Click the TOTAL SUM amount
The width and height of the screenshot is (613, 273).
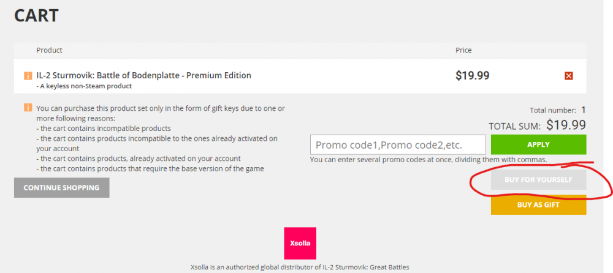(566, 125)
